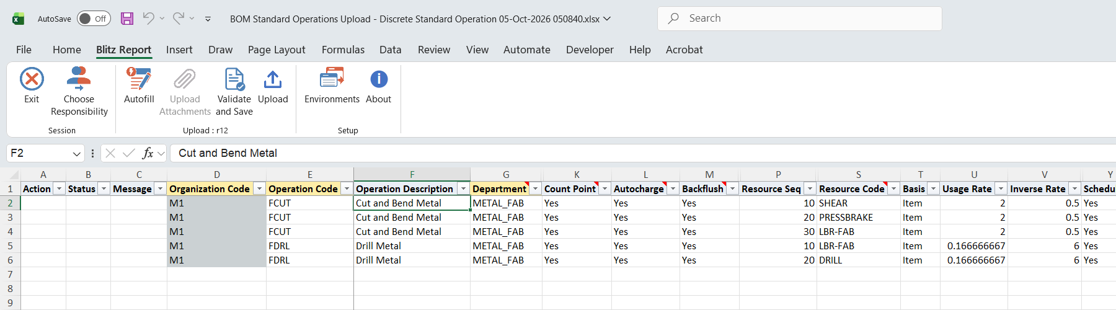Select row 5 header
This screenshot has width=1116, height=310.
tap(10, 246)
